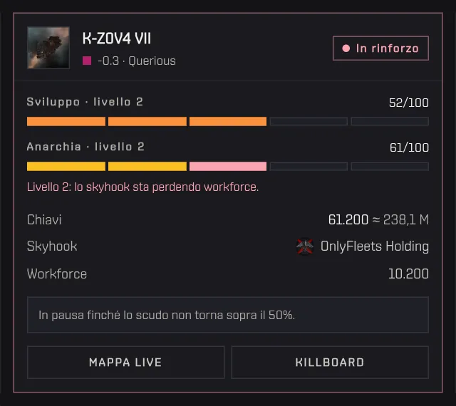Click the last empty Sviluppo segment
The height and width of the screenshot is (406, 456).
click(390, 121)
